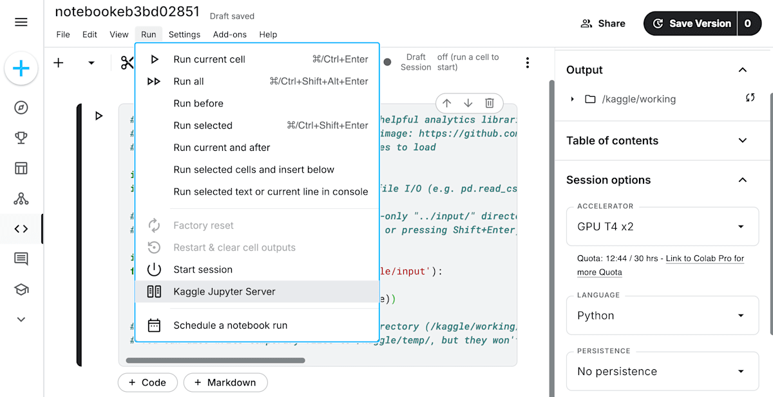The image size is (773, 397).
Task: Click the "Draft saved" status text
Action: point(232,16)
